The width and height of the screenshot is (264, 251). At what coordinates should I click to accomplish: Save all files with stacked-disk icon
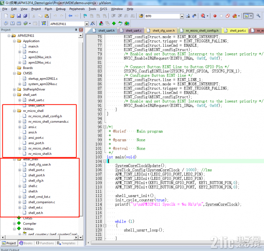point(25,16)
